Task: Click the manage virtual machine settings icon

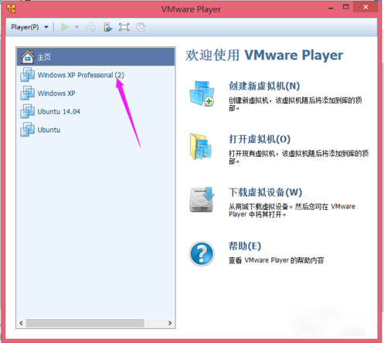Action: 107,27
